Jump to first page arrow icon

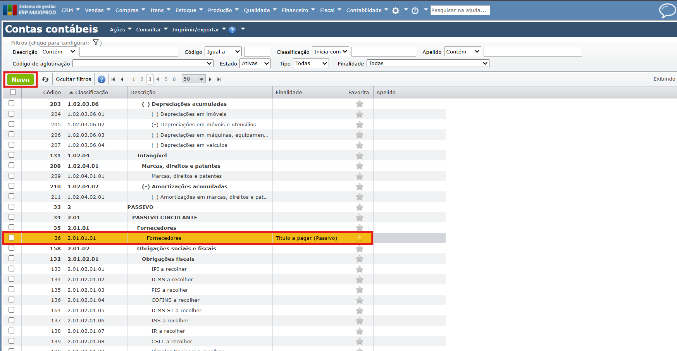[113, 79]
